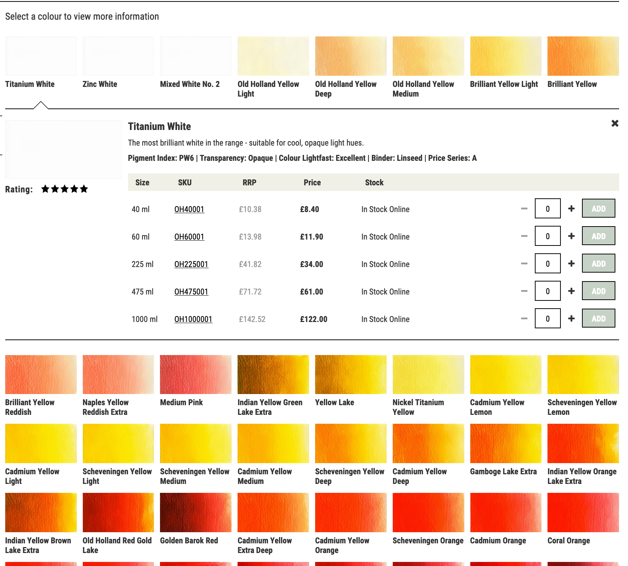The height and width of the screenshot is (566, 628).
Task: Select the Old Holland Yellow Deep swatch
Action: (x=351, y=56)
